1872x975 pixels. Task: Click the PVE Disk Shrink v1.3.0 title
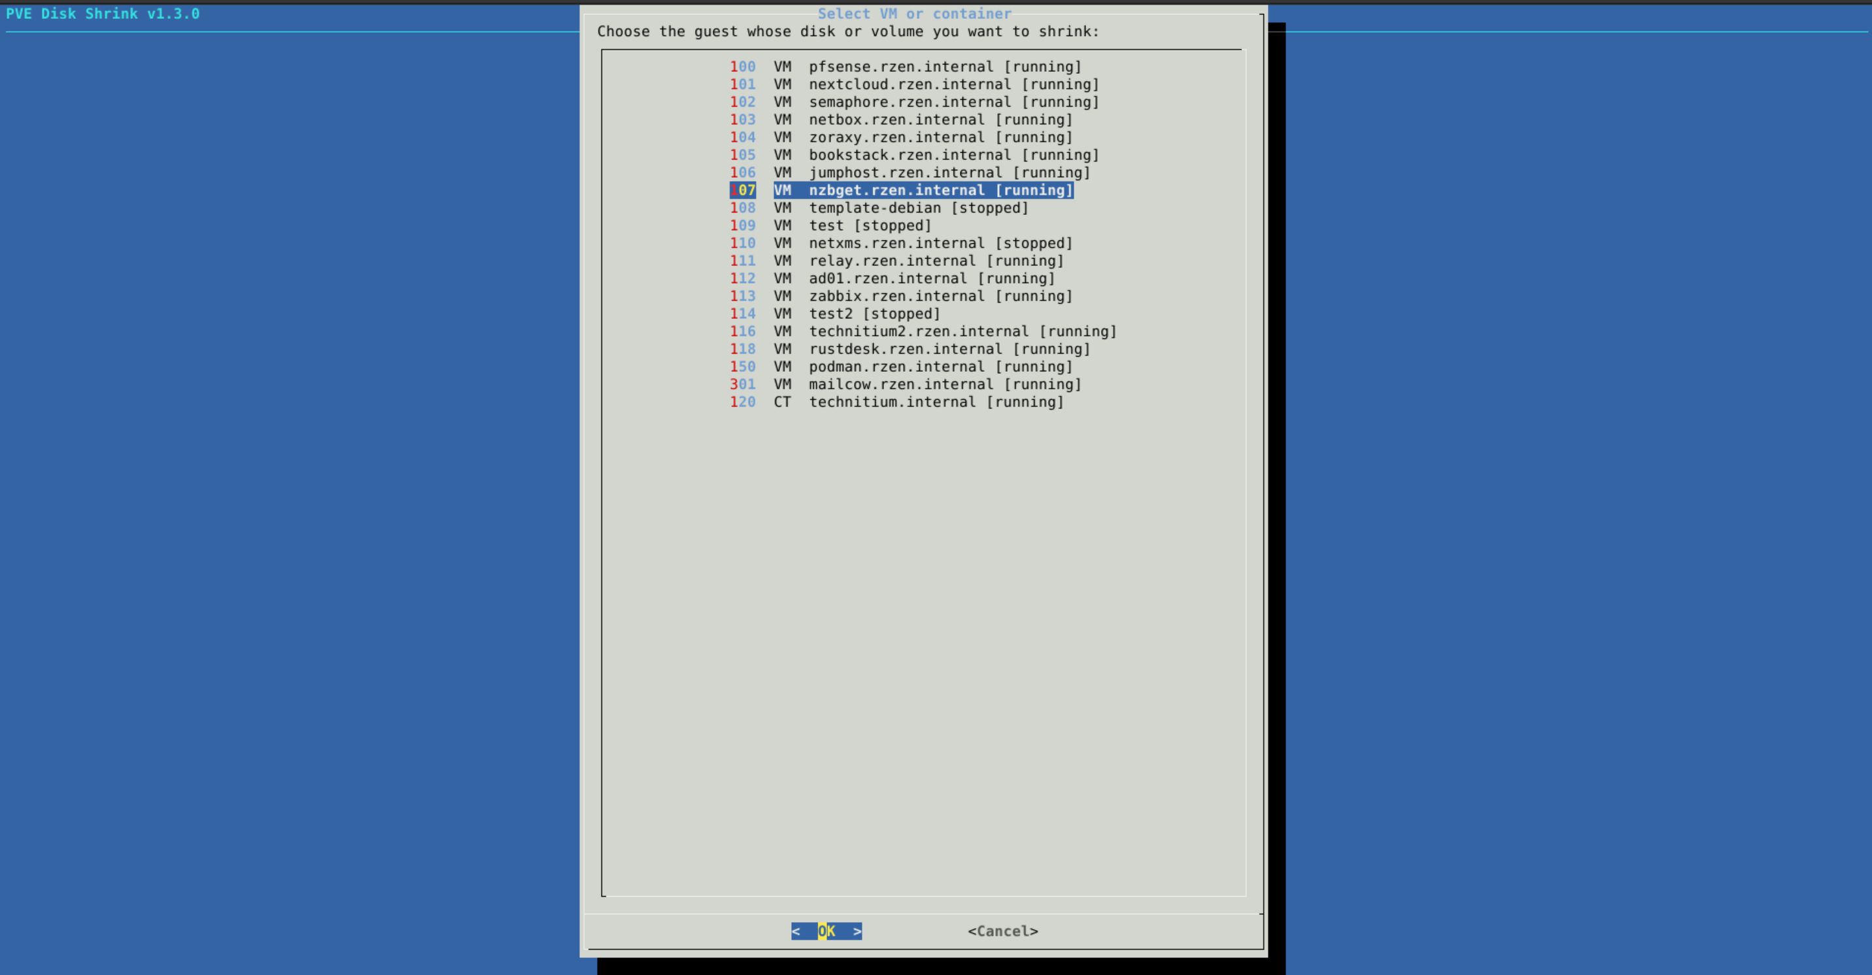103,14
